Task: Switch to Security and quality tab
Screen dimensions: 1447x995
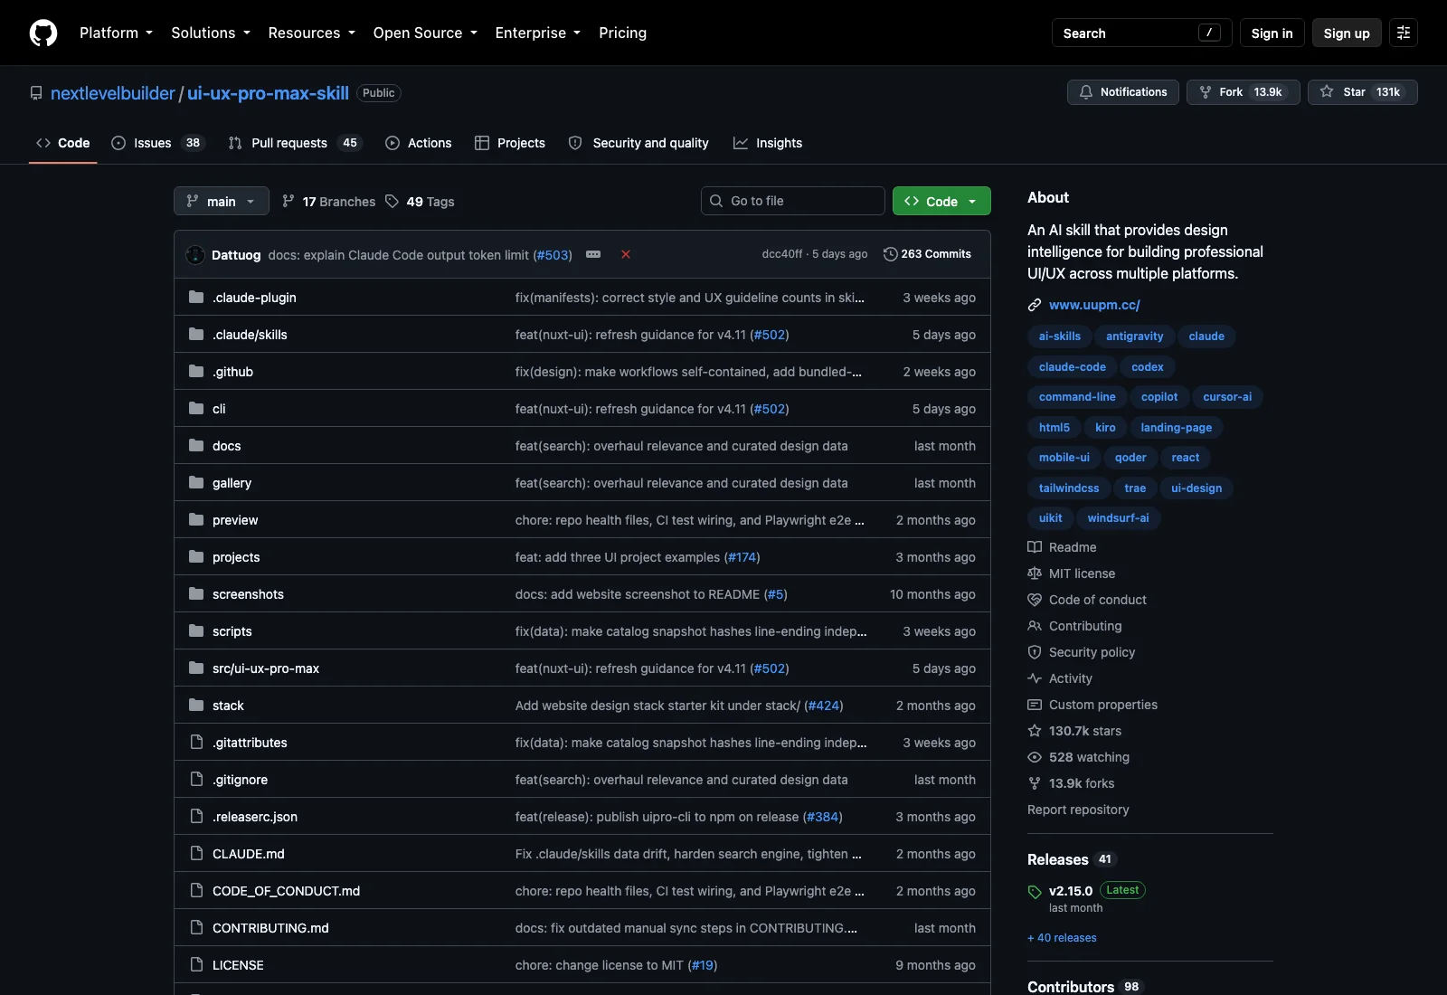Action: tap(638, 143)
